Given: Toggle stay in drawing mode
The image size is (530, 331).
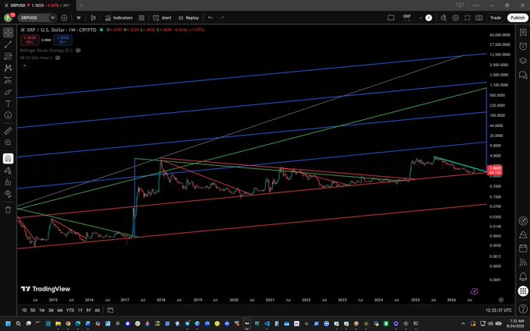Looking at the screenshot, I should tap(8, 171).
